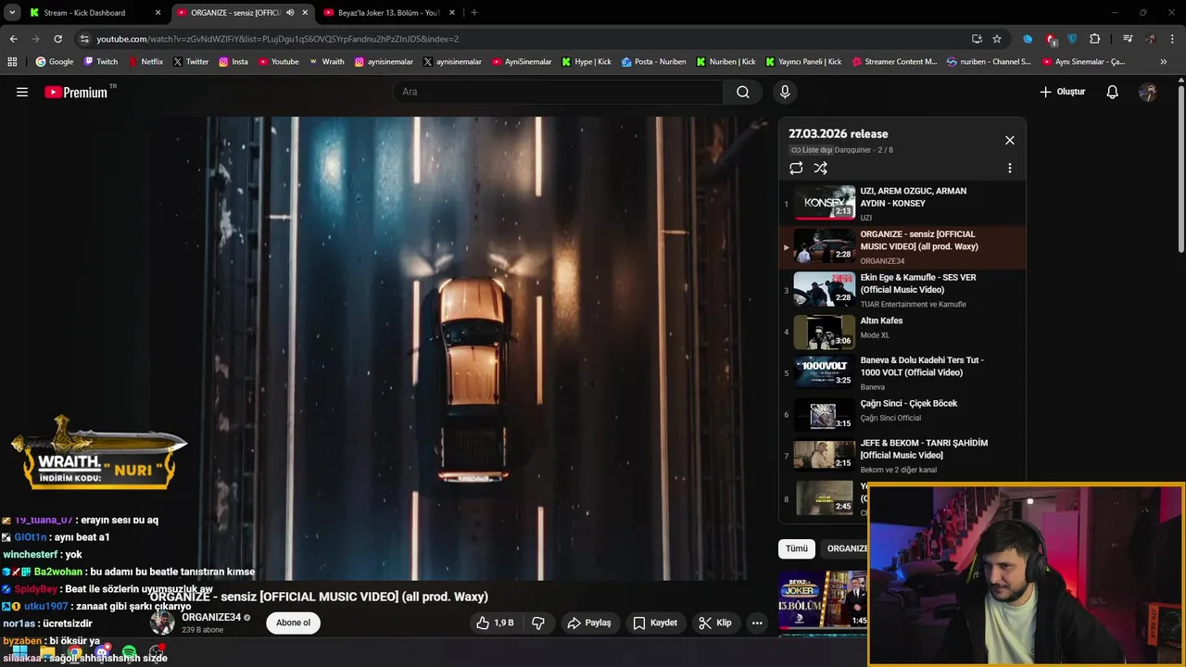Image resolution: width=1186 pixels, height=667 pixels.
Task: Open the Twitch bookmark
Action: click(x=101, y=62)
